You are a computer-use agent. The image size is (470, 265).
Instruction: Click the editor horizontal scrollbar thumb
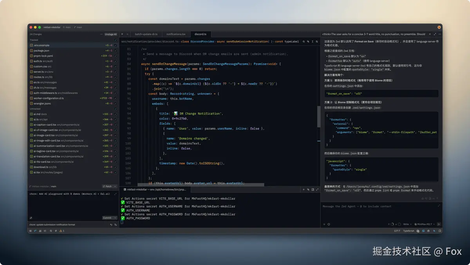click(x=201, y=184)
